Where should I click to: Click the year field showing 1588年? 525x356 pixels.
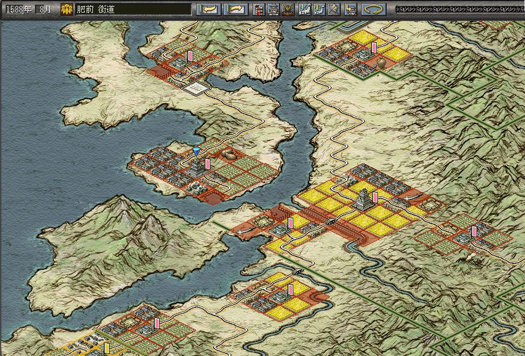19,9
